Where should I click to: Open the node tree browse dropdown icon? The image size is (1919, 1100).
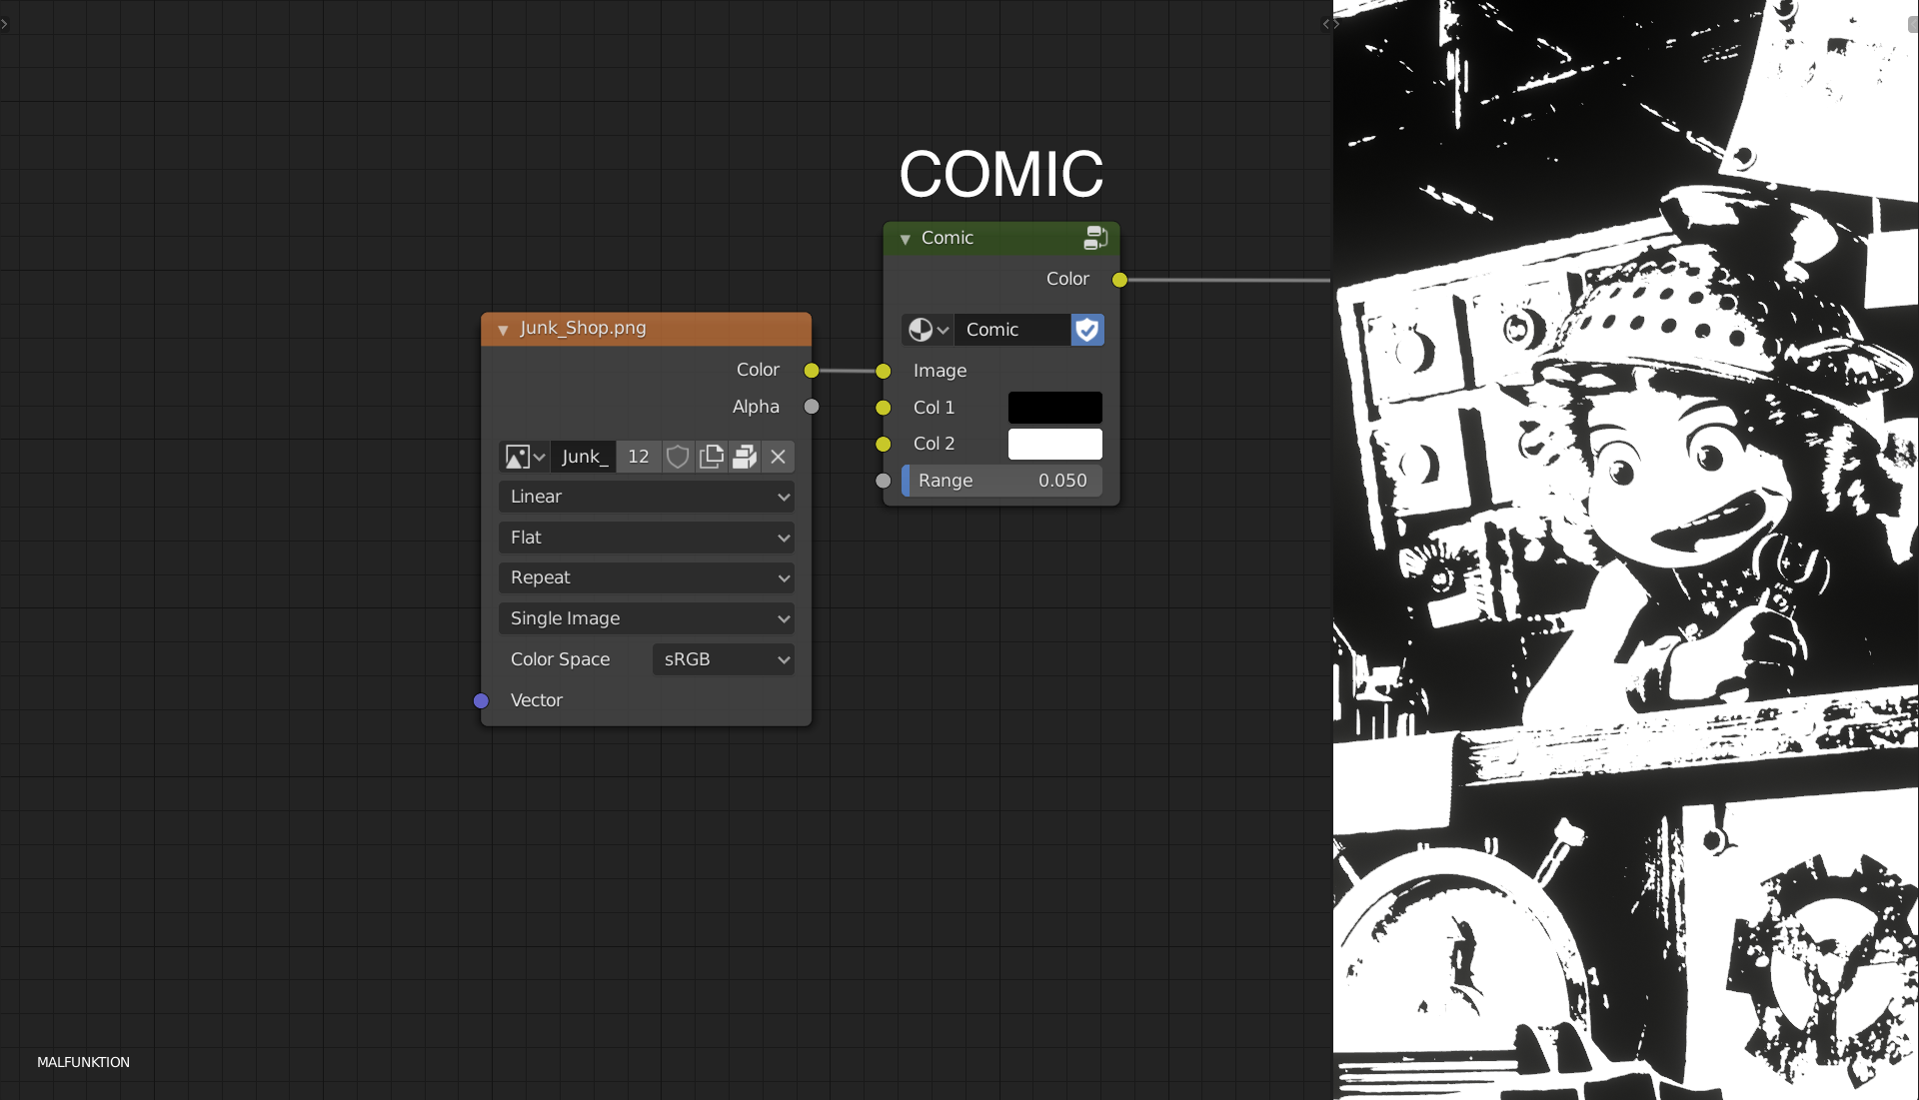click(928, 330)
